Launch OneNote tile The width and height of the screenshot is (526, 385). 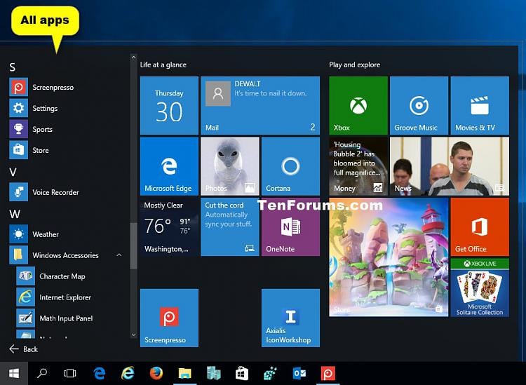290,227
